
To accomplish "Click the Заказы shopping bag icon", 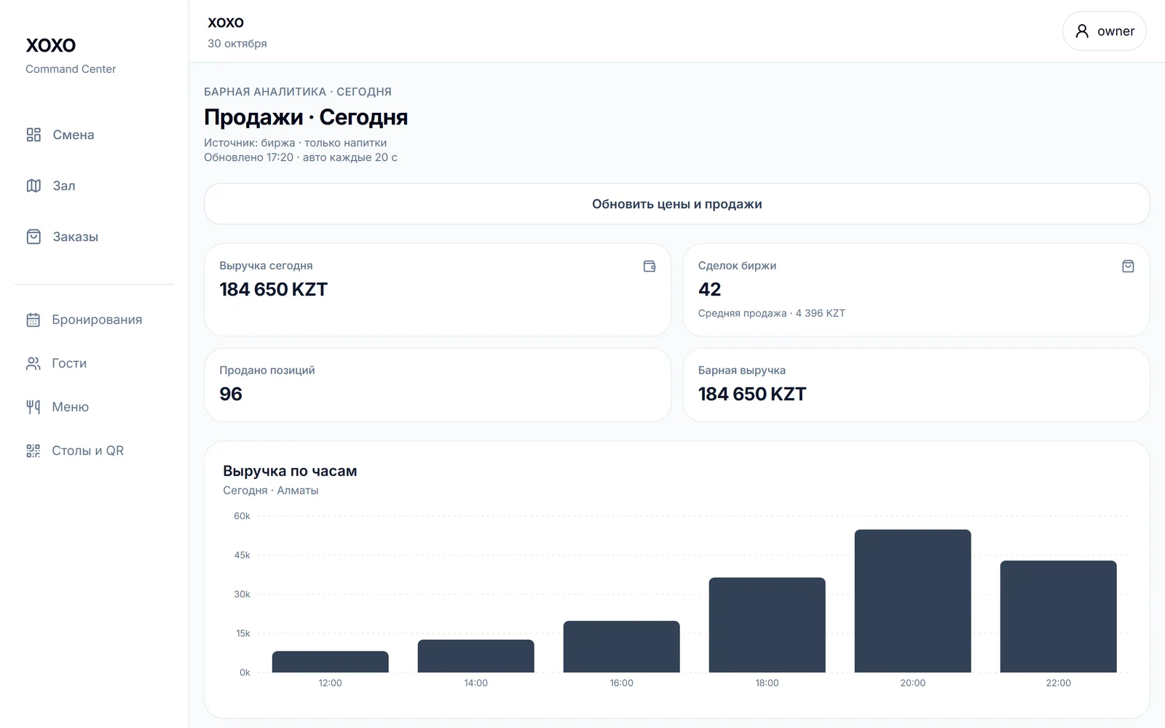I will pos(33,237).
